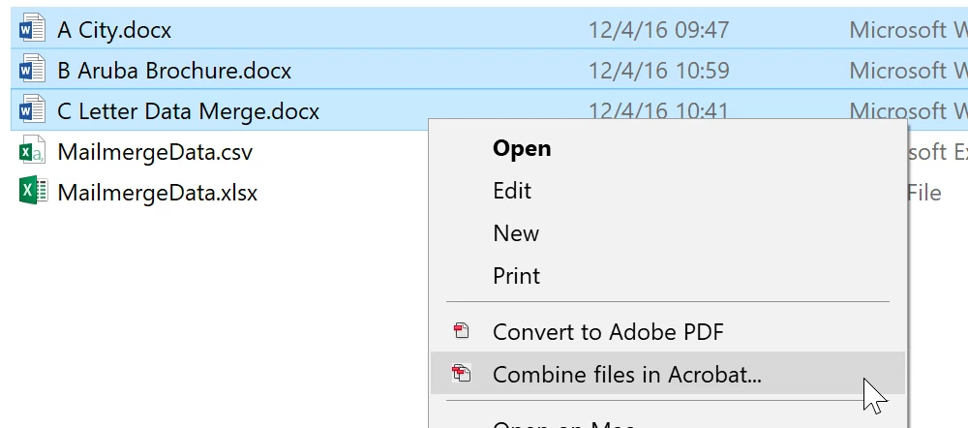Screen dimensions: 968x428
Task: Select Edit in the context menu
Action: pyautogui.click(x=512, y=191)
